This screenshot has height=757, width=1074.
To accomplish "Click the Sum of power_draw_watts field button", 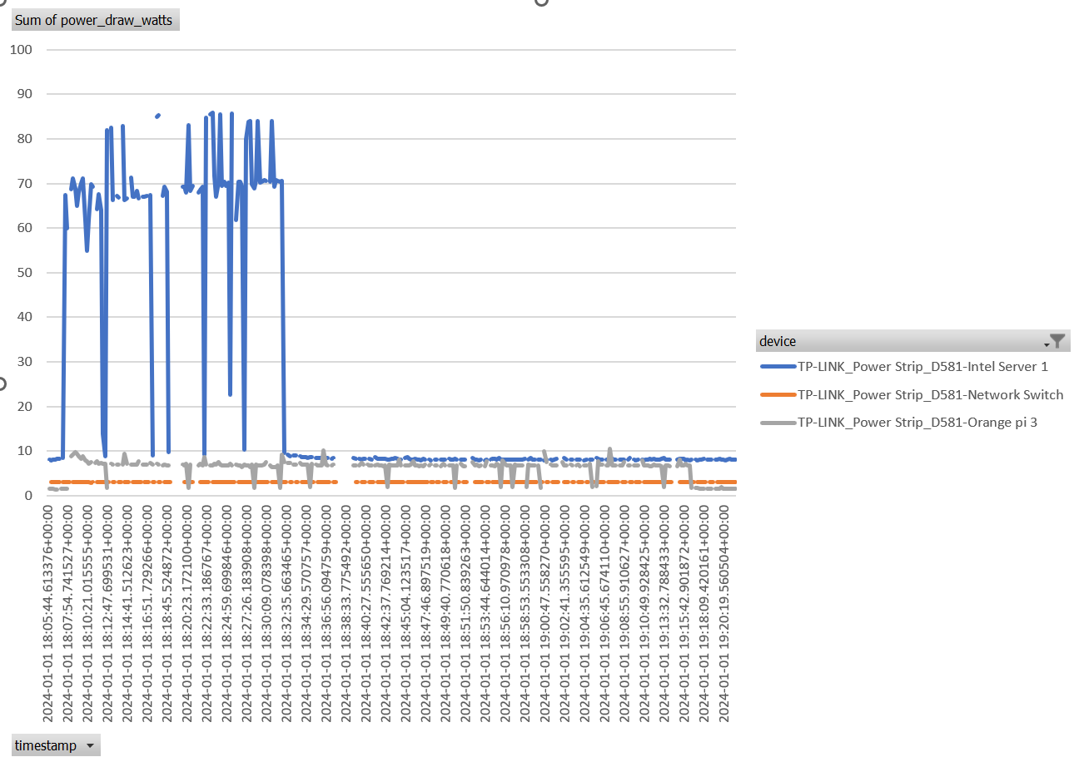I will click(x=94, y=19).
